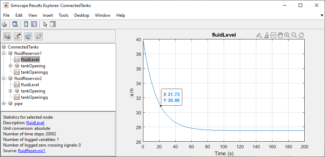Open the y-axis unit dropdown next to m

131,96
